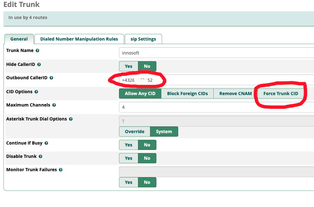Show help tooltip for CID Options

pyautogui.click(x=36, y=92)
